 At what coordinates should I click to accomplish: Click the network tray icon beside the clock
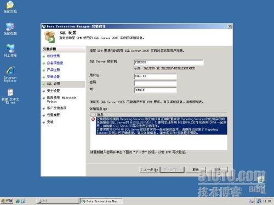(x=259, y=201)
